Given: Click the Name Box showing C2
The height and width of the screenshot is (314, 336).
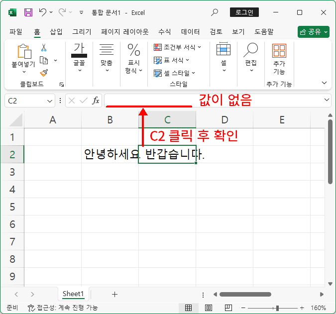Looking at the screenshot, I should click(x=25, y=101).
